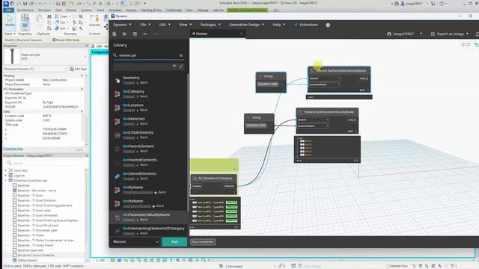Expand the Views tree node in Project Browser
The image size is (479, 269).
(x=6, y=170)
